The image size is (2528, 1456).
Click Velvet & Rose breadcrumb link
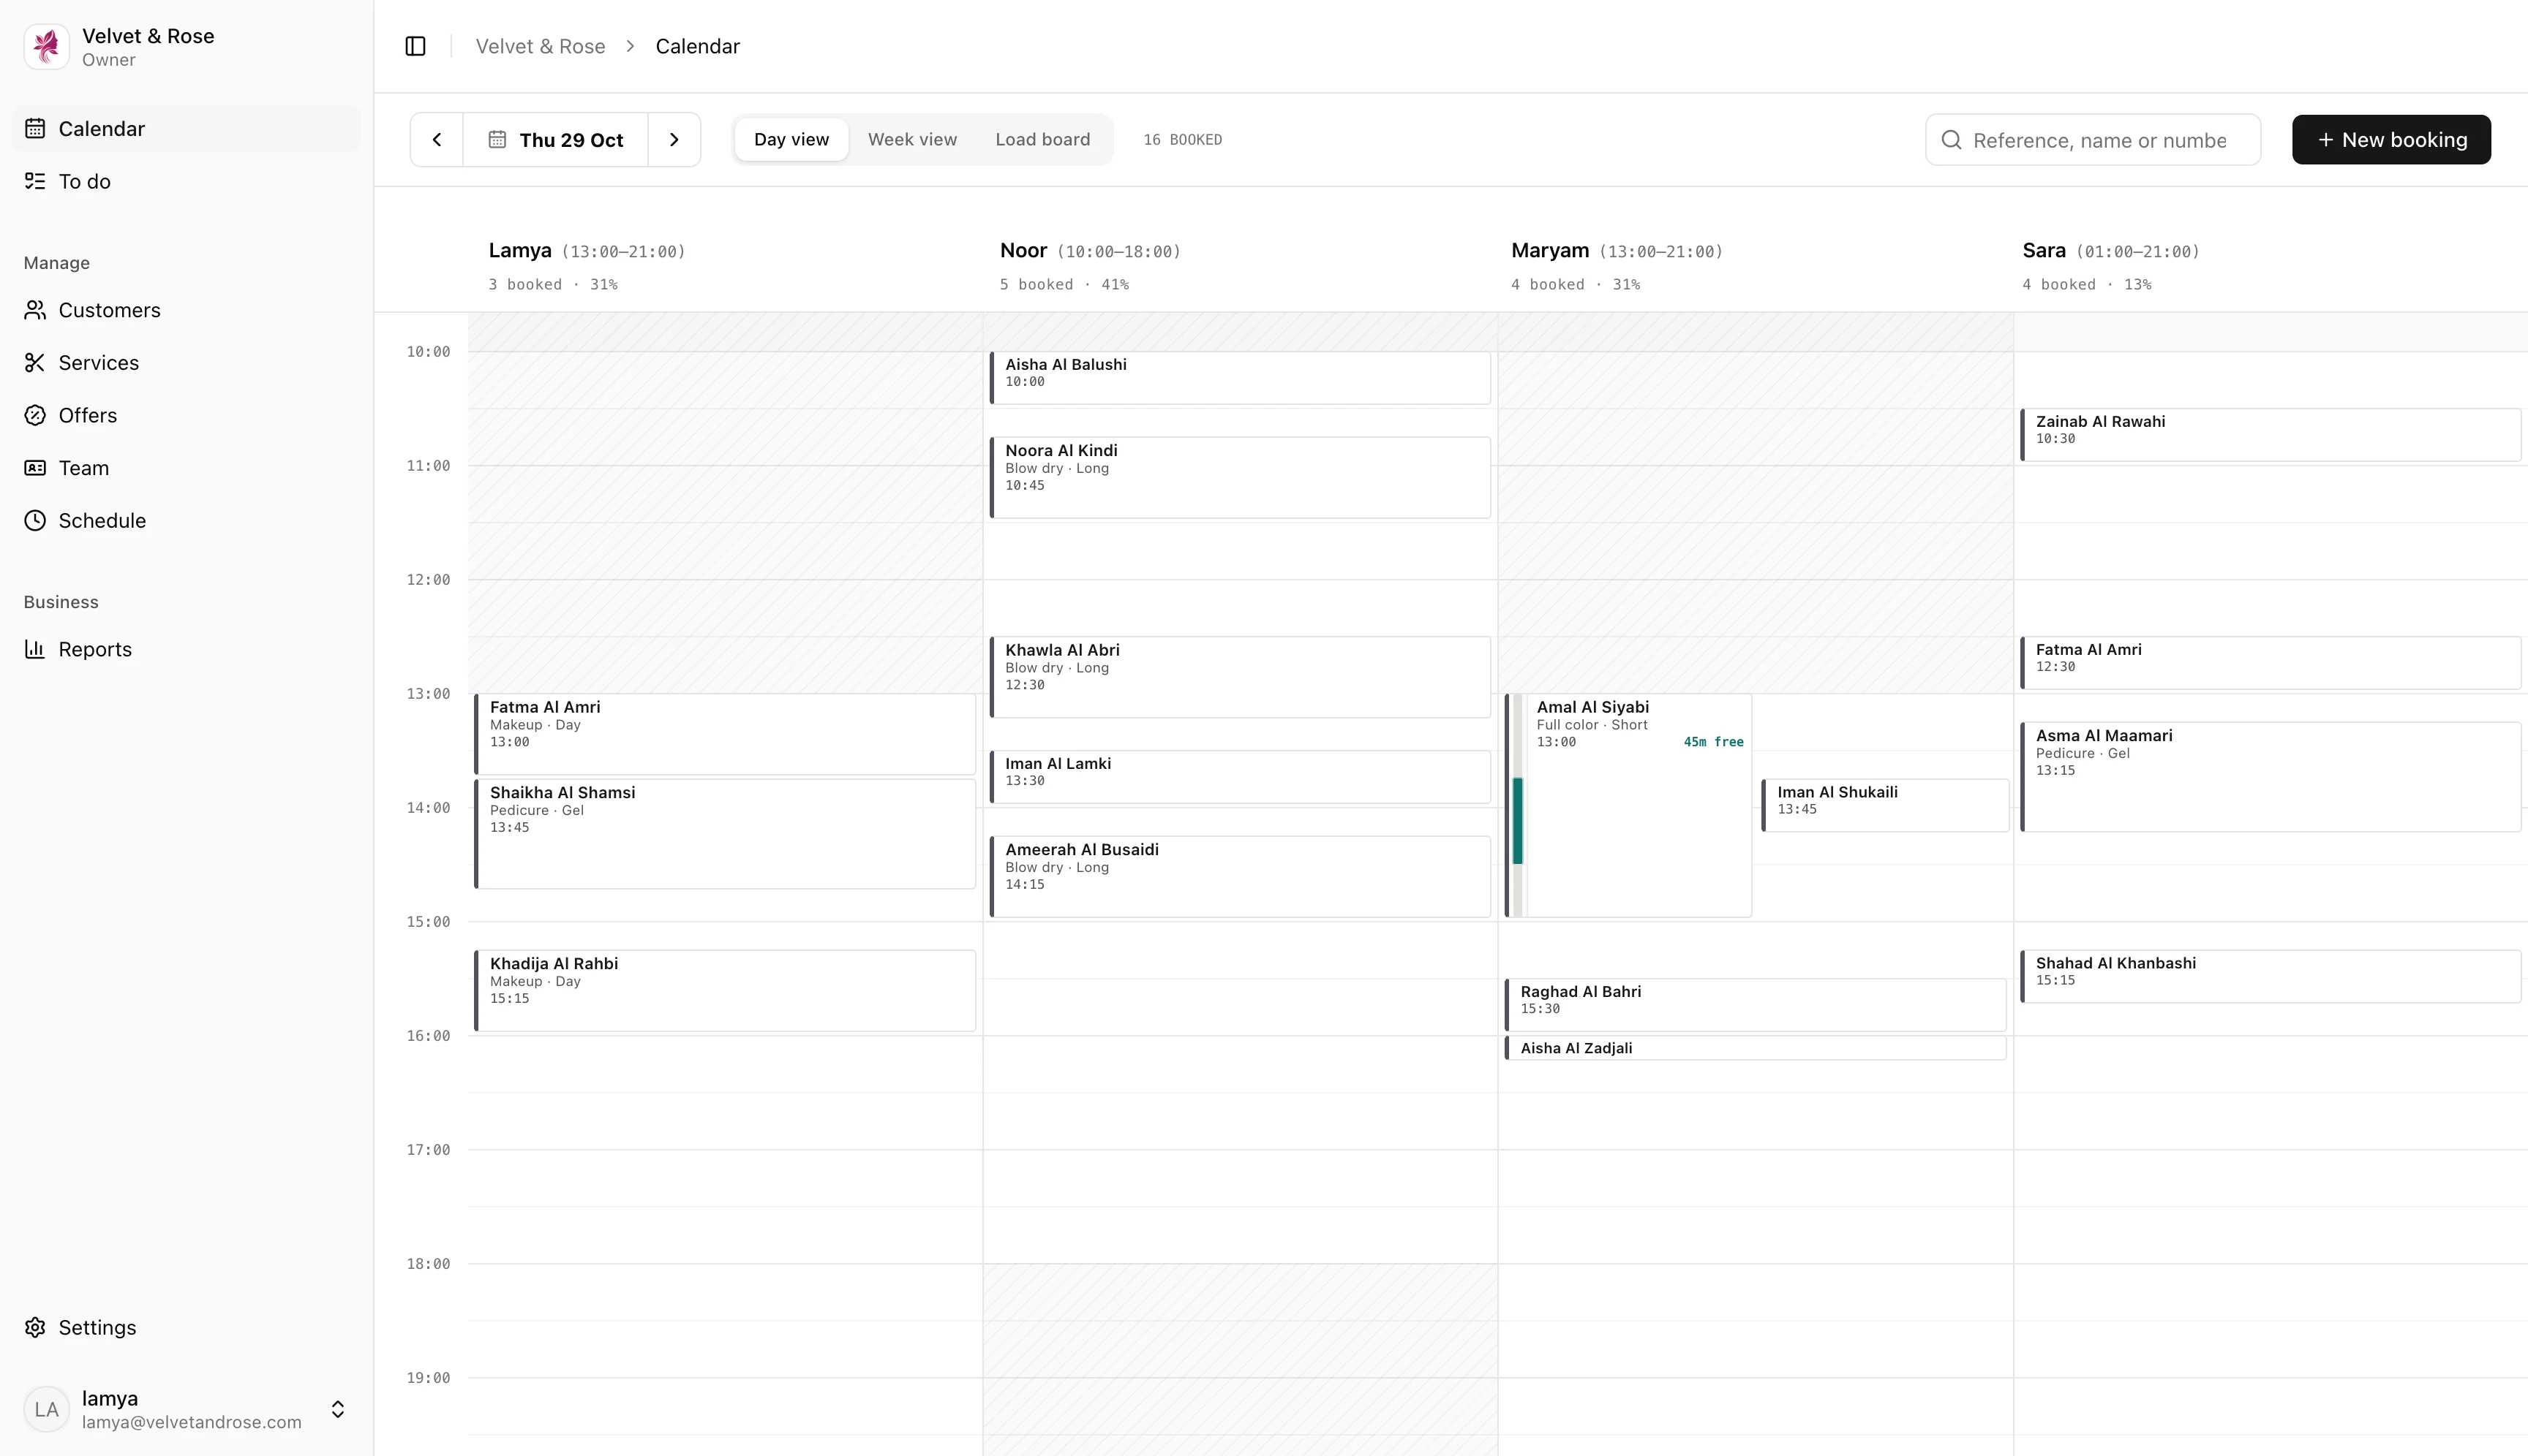click(x=541, y=46)
